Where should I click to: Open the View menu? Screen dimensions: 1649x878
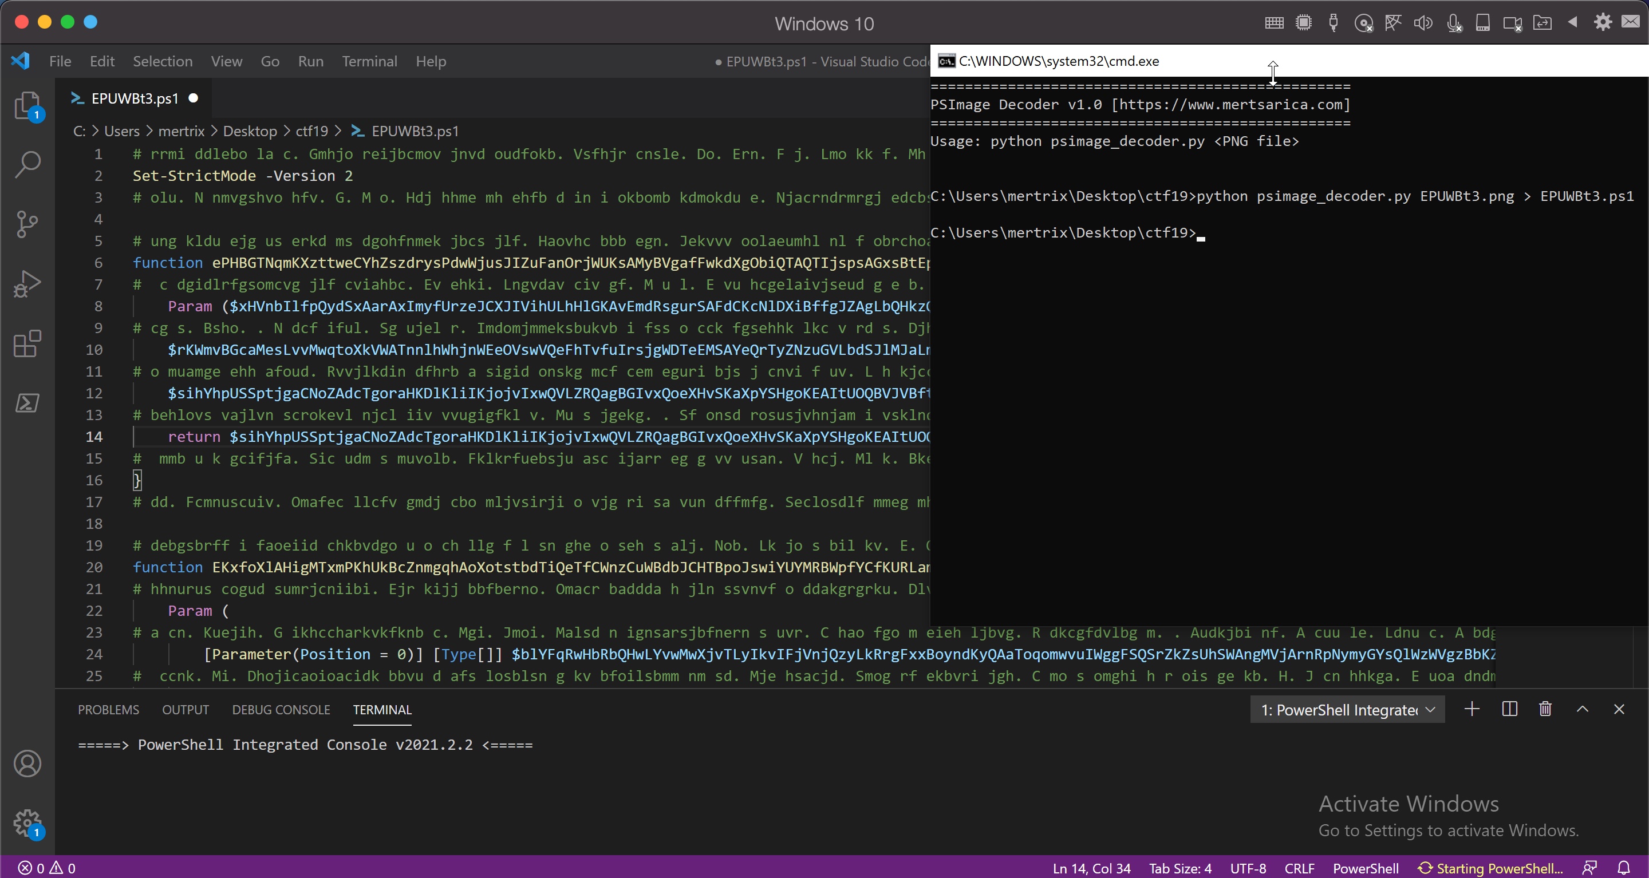[x=227, y=61]
